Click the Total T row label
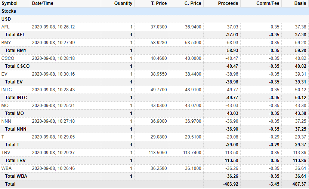Image resolution: width=309 pixels, height=189 pixels. [x=12, y=145]
